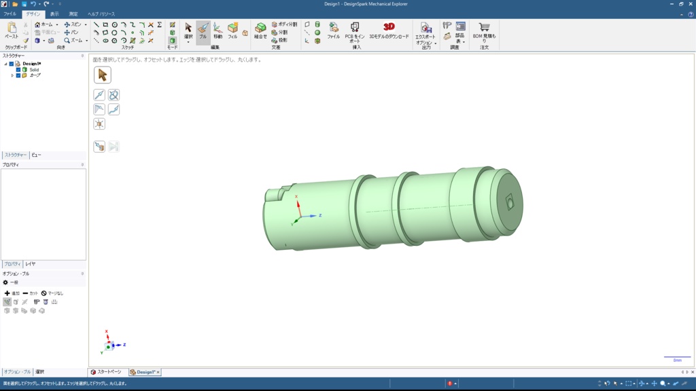The width and height of the screenshot is (696, 391).
Task: Click the view orientation axis cube
Action: point(109,346)
